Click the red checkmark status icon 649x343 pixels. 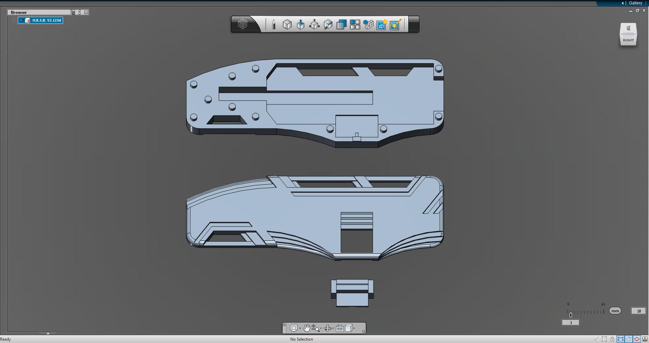pyautogui.click(x=596, y=339)
